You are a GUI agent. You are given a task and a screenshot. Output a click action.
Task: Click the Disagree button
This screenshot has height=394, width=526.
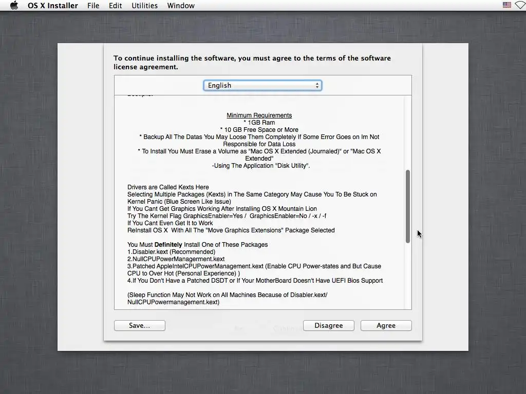pyautogui.click(x=328, y=325)
